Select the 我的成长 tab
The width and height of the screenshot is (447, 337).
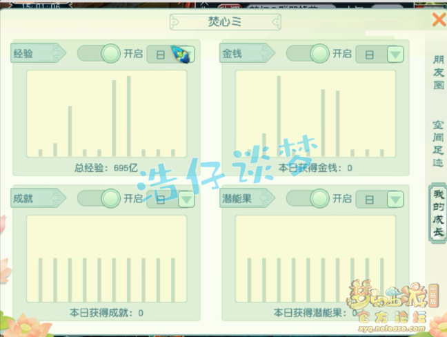(x=439, y=213)
